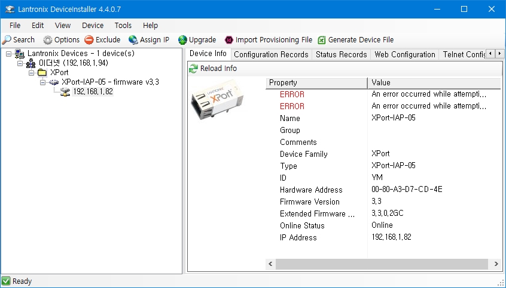Click the ID value YM

pyautogui.click(x=377, y=178)
